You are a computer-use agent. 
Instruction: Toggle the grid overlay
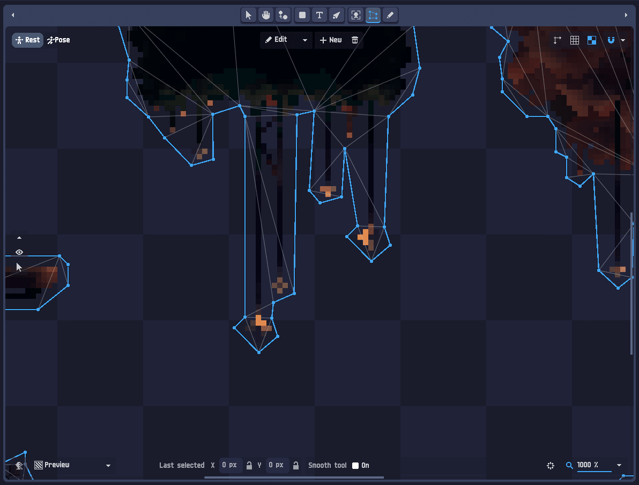click(575, 40)
